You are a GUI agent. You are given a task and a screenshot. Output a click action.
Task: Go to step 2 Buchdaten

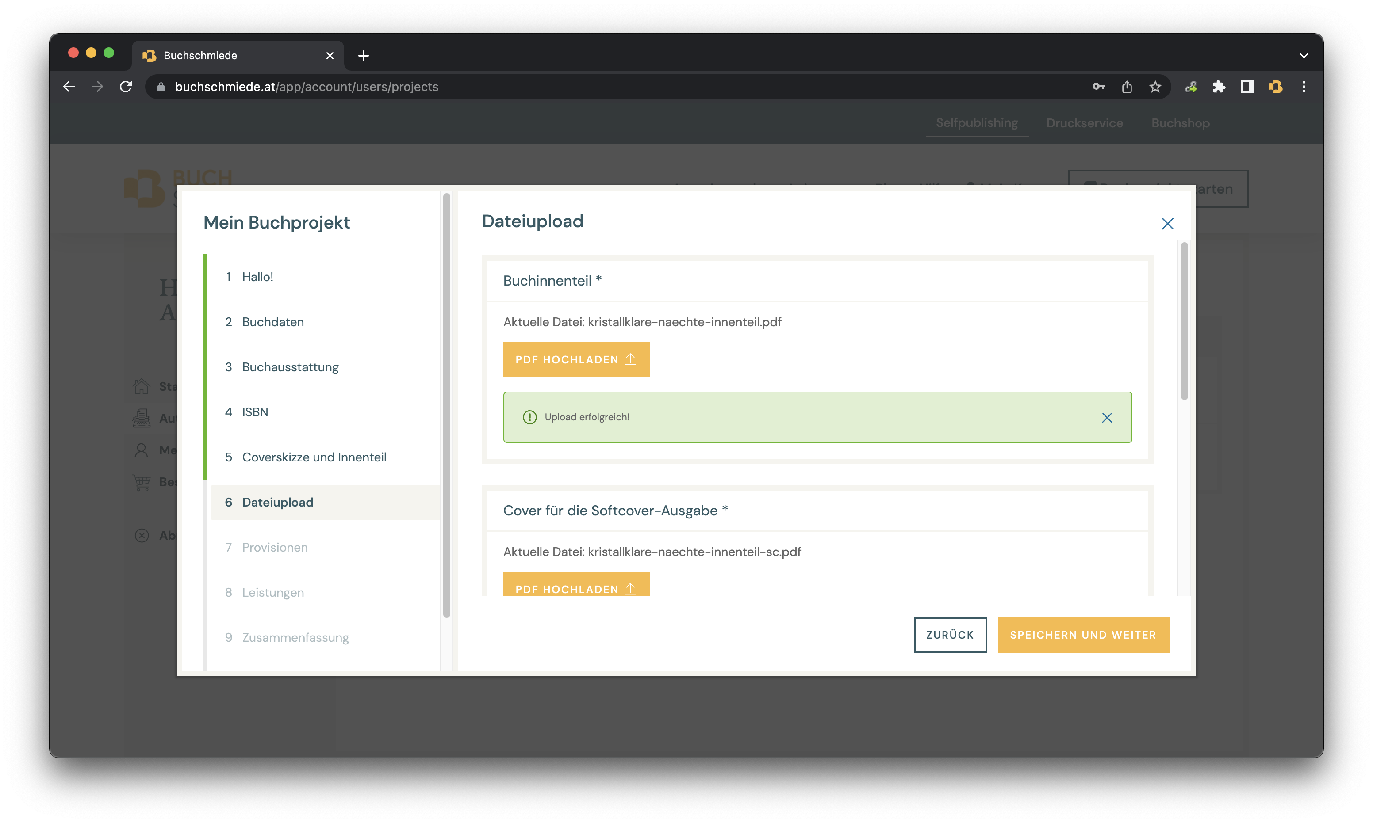click(272, 322)
